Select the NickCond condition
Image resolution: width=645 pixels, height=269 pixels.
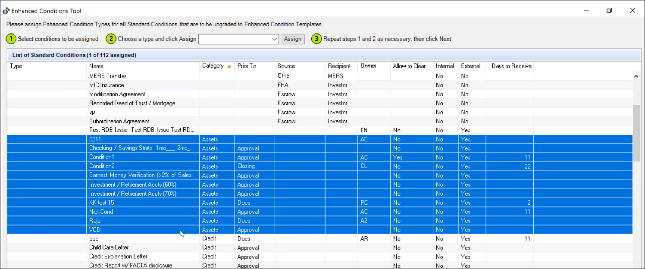point(320,212)
